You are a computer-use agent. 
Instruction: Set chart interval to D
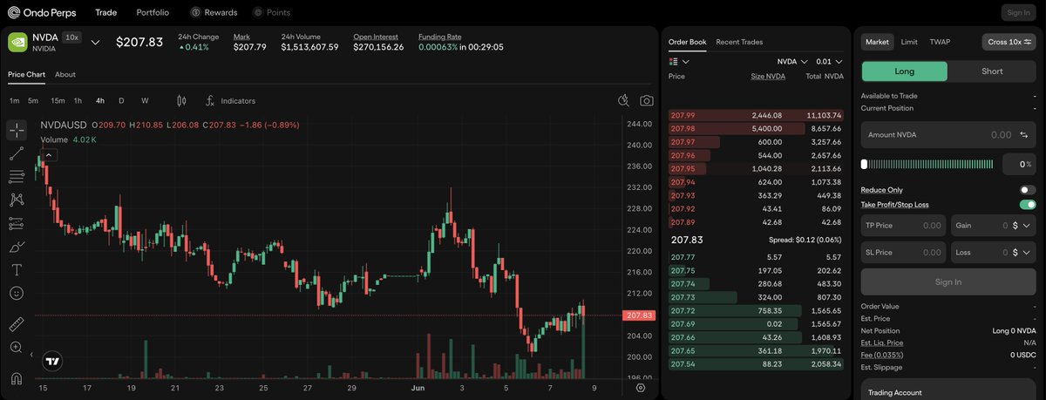121,101
